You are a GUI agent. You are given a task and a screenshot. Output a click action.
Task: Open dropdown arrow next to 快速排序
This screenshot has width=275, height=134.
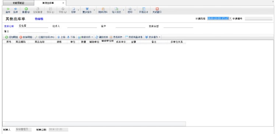click(92, 37)
